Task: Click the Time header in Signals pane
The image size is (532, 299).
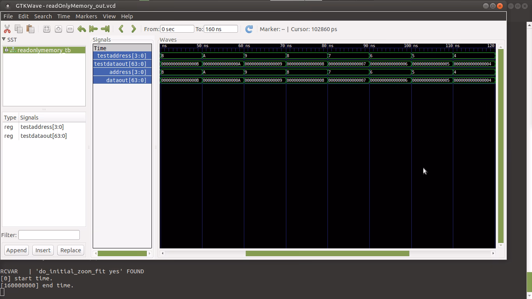Action: point(122,48)
